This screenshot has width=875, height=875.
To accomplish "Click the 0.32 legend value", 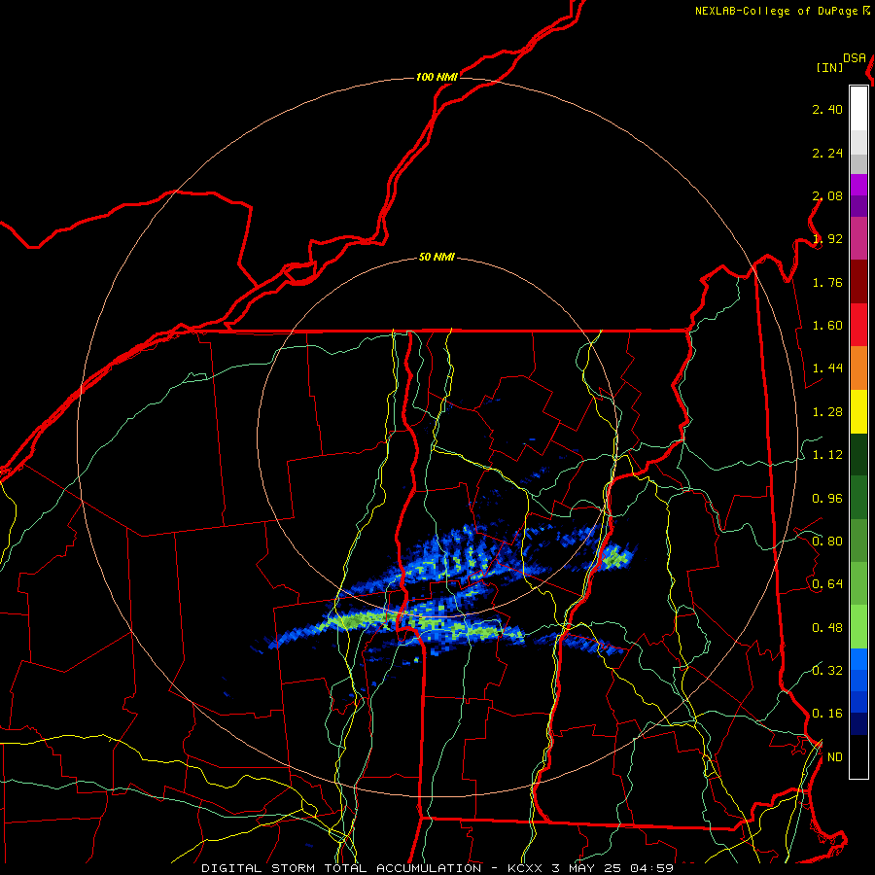I will [827, 671].
